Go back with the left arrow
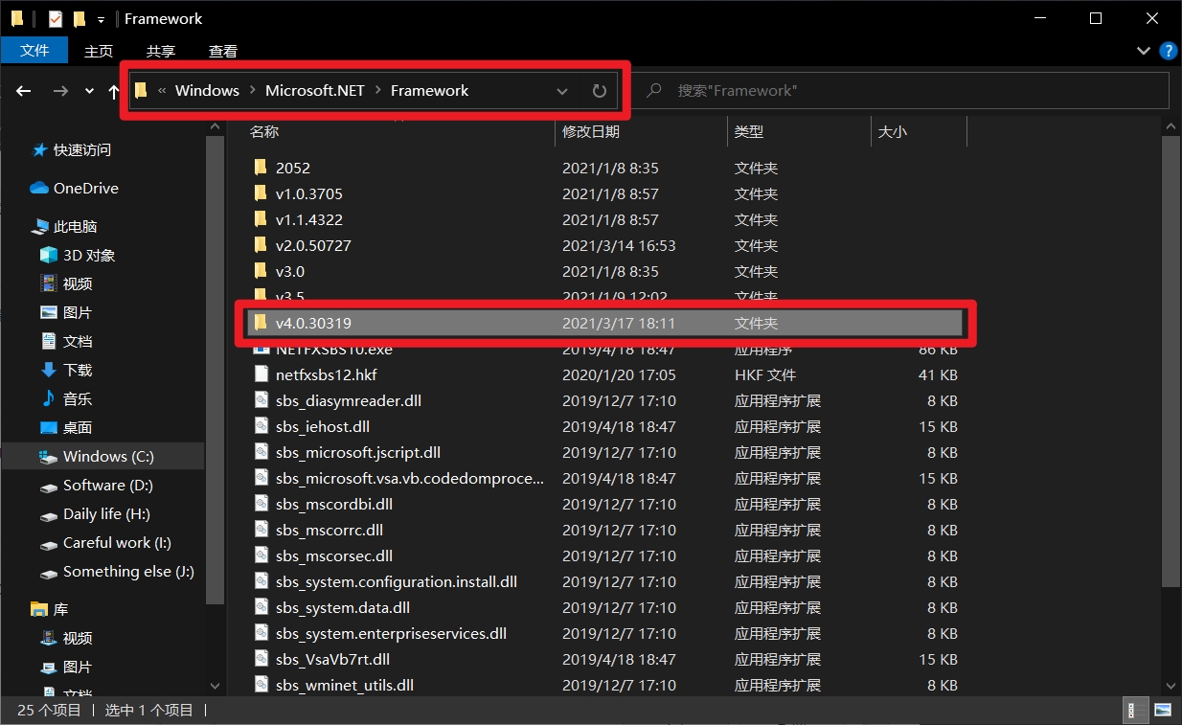1182x725 pixels. (24, 91)
